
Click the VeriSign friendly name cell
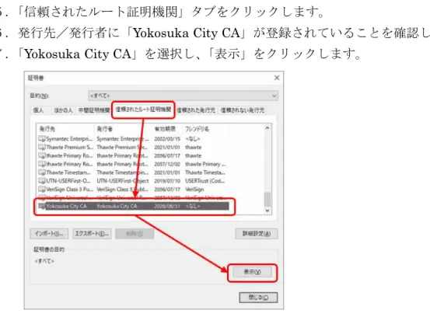tap(194, 190)
